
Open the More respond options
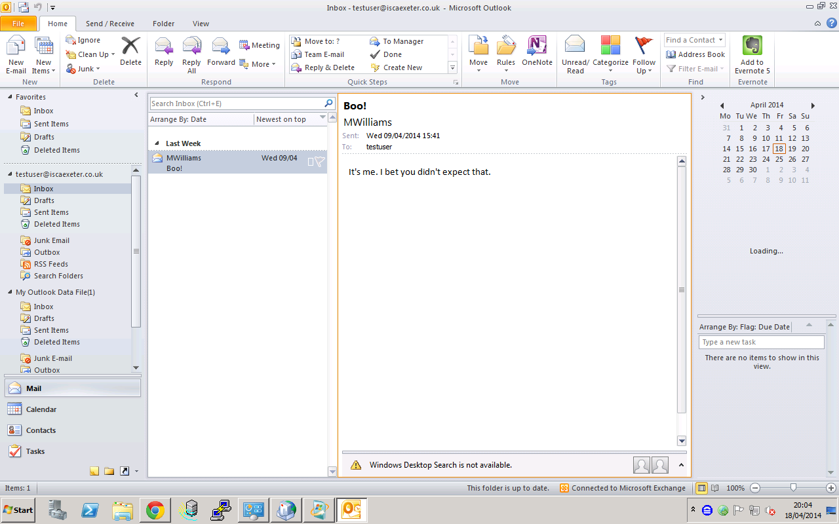(258, 64)
